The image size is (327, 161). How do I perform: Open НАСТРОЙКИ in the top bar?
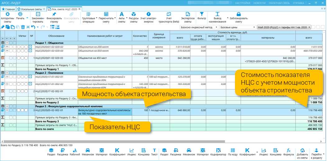coord(242,3)
